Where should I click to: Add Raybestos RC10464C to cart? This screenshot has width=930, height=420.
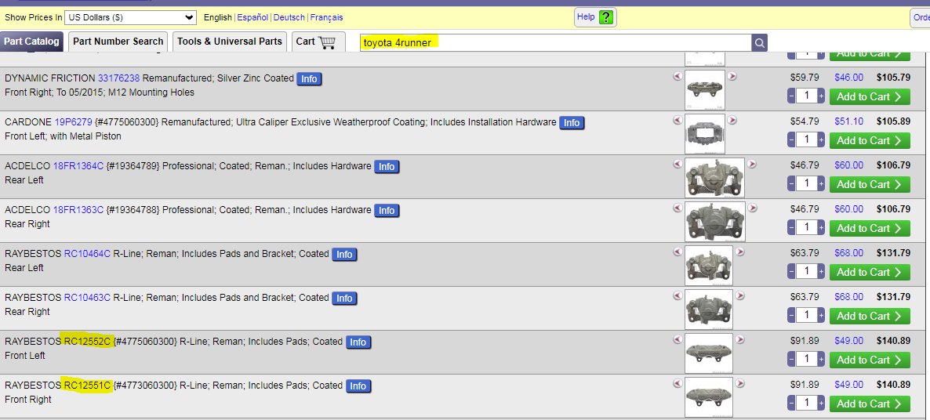tap(870, 272)
